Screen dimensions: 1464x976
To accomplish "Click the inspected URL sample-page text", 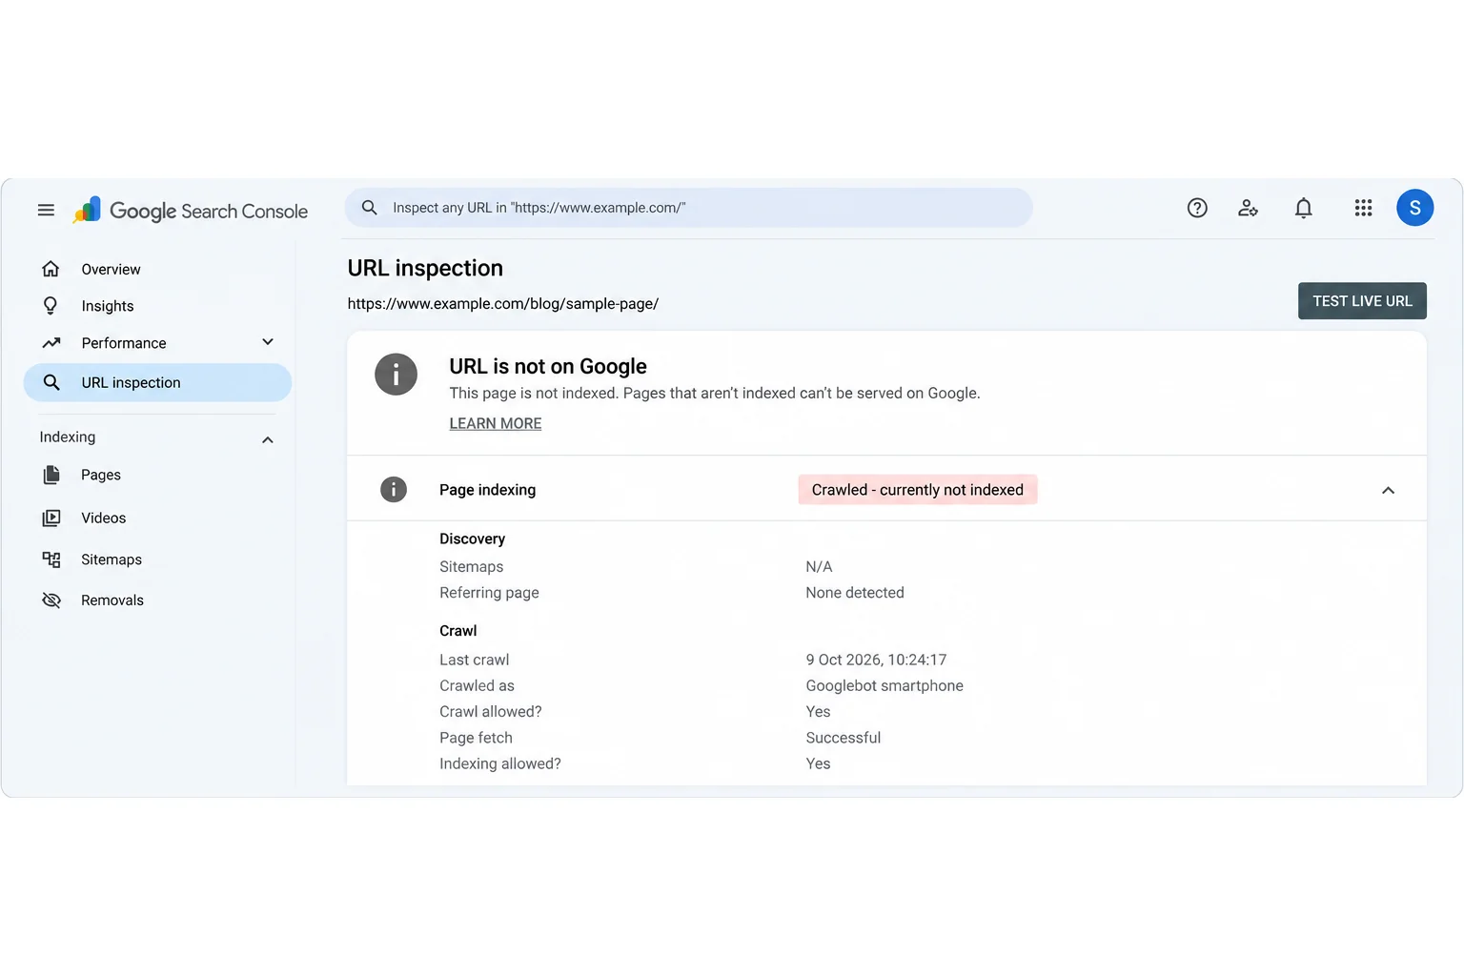I will 503,304.
